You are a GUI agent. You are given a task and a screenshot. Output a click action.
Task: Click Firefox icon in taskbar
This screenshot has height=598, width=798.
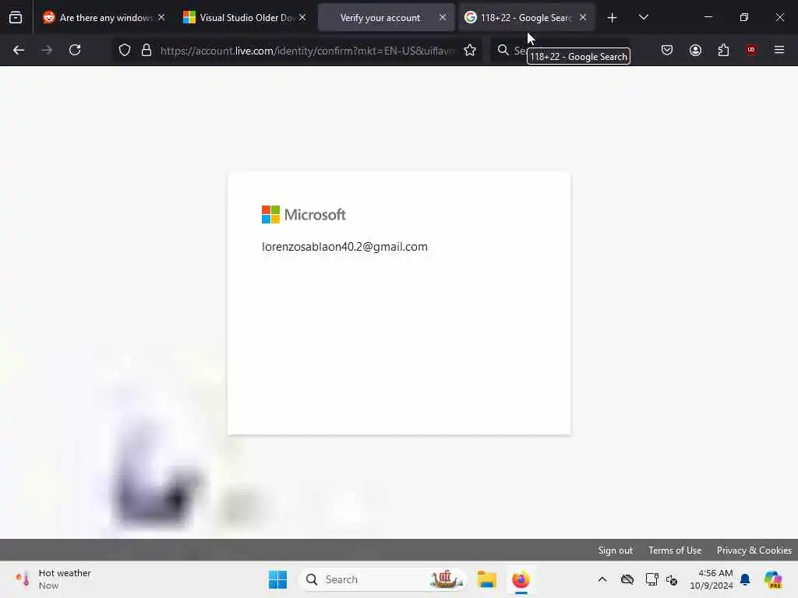[521, 579]
